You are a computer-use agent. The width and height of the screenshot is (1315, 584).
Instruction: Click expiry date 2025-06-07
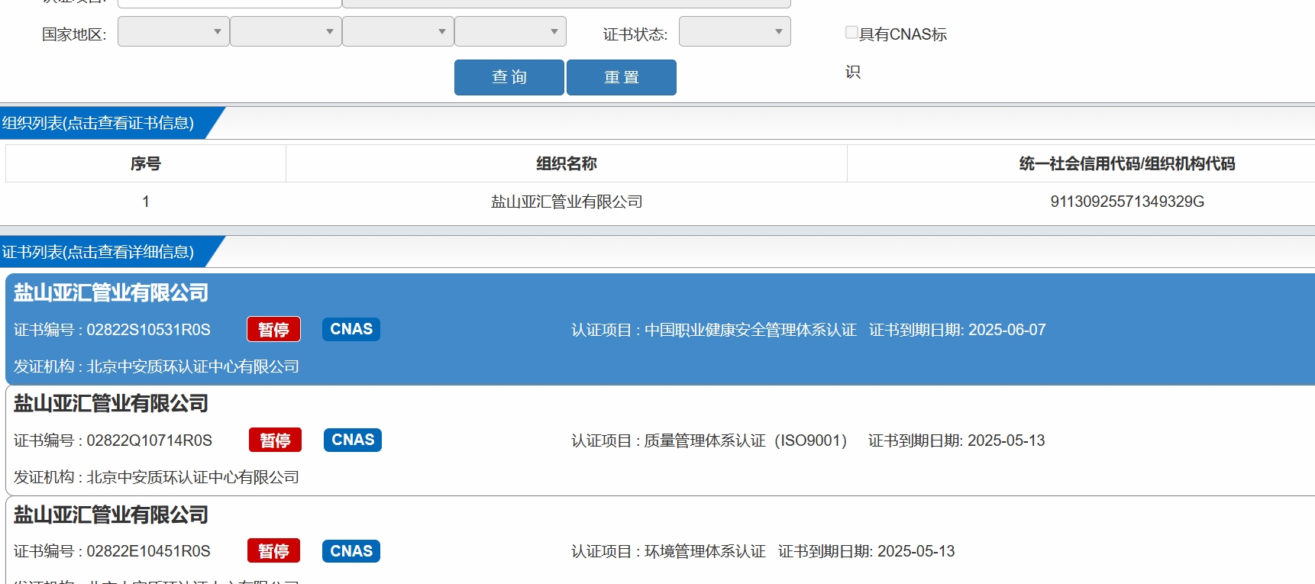click(x=1007, y=330)
